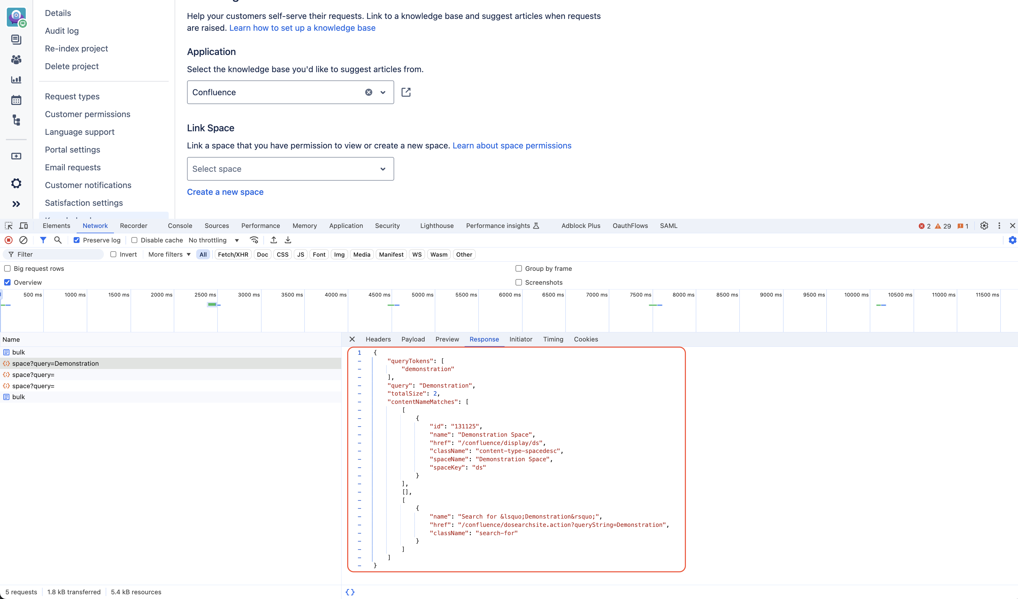Open the Select space dropdown
This screenshot has width=1018, height=599.
[290, 169]
